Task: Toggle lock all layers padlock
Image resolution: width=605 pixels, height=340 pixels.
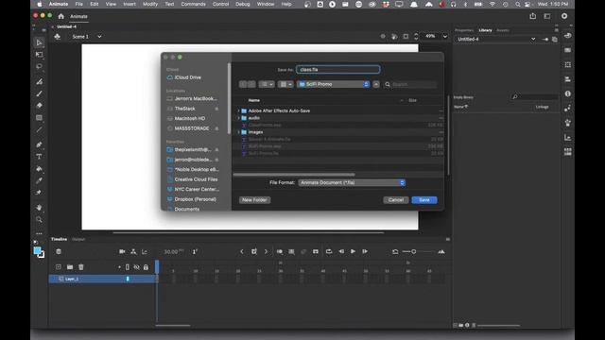Action: point(146,266)
